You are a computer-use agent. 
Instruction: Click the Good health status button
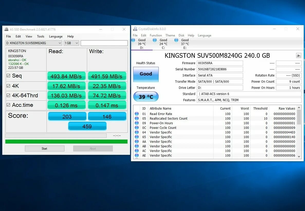(146, 74)
